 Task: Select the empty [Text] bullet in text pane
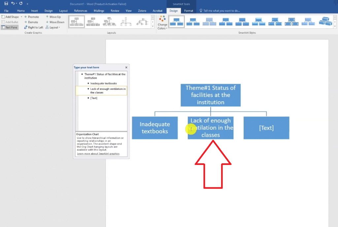click(94, 98)
